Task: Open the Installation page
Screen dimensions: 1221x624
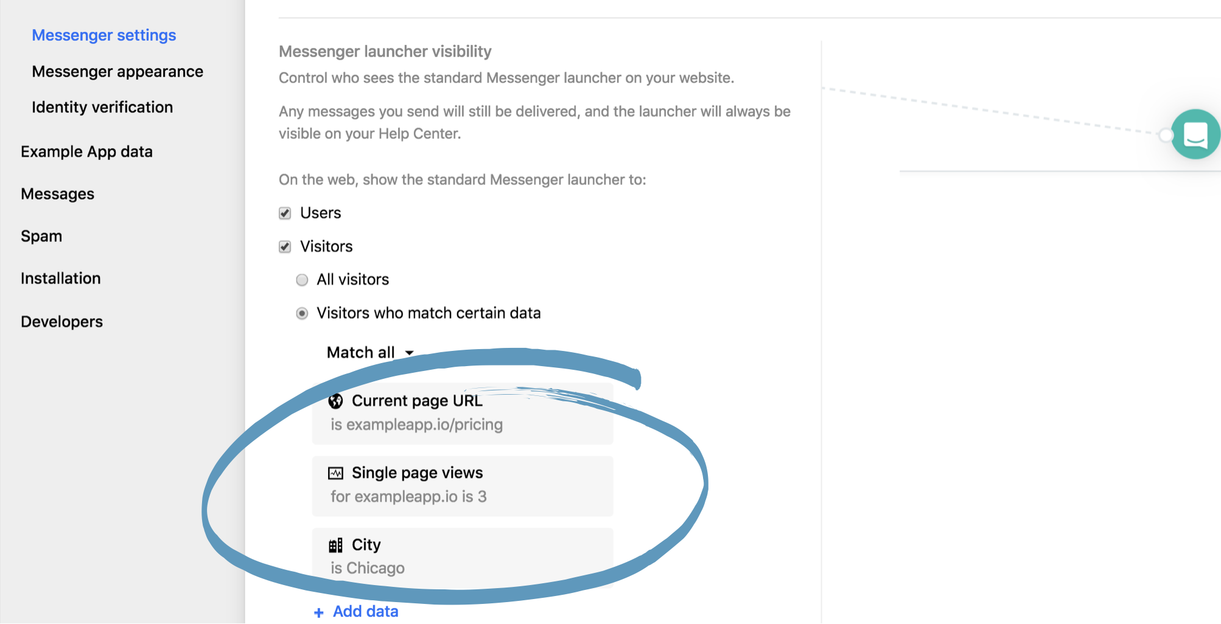Action: tap(61, 278)
